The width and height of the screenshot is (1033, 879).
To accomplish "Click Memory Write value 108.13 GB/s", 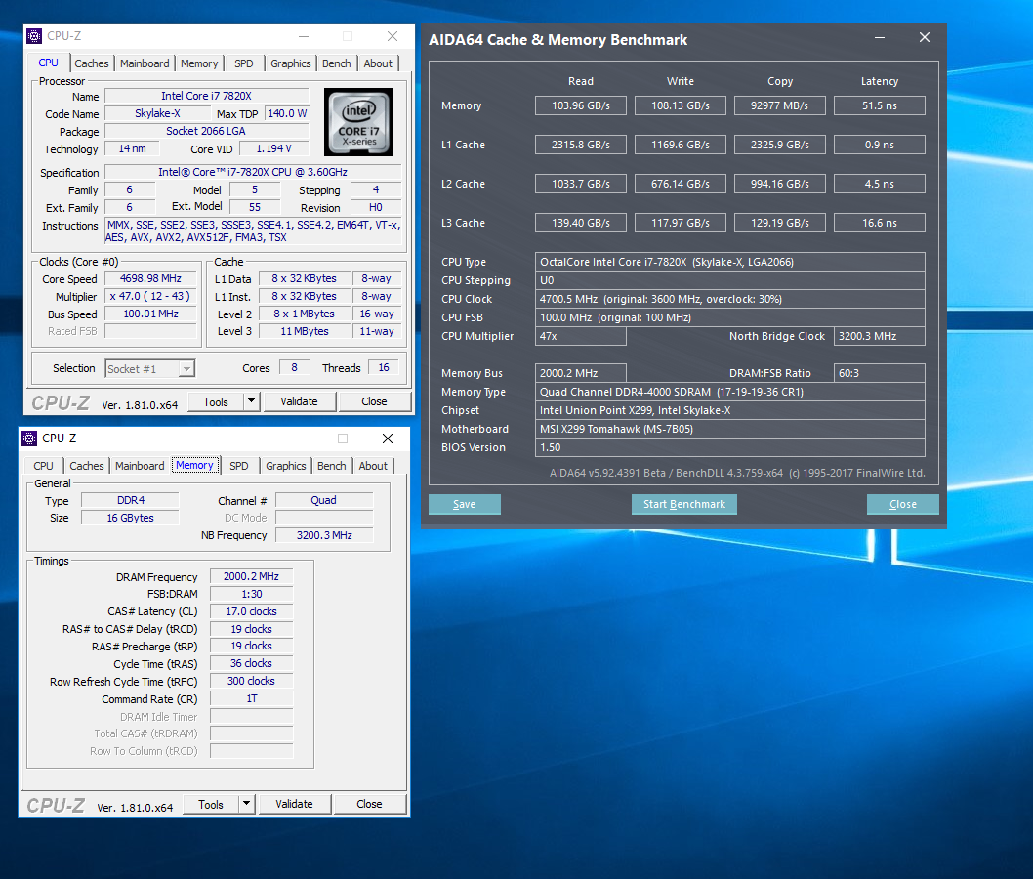I will pyautogui.click(x=681, y=105).
